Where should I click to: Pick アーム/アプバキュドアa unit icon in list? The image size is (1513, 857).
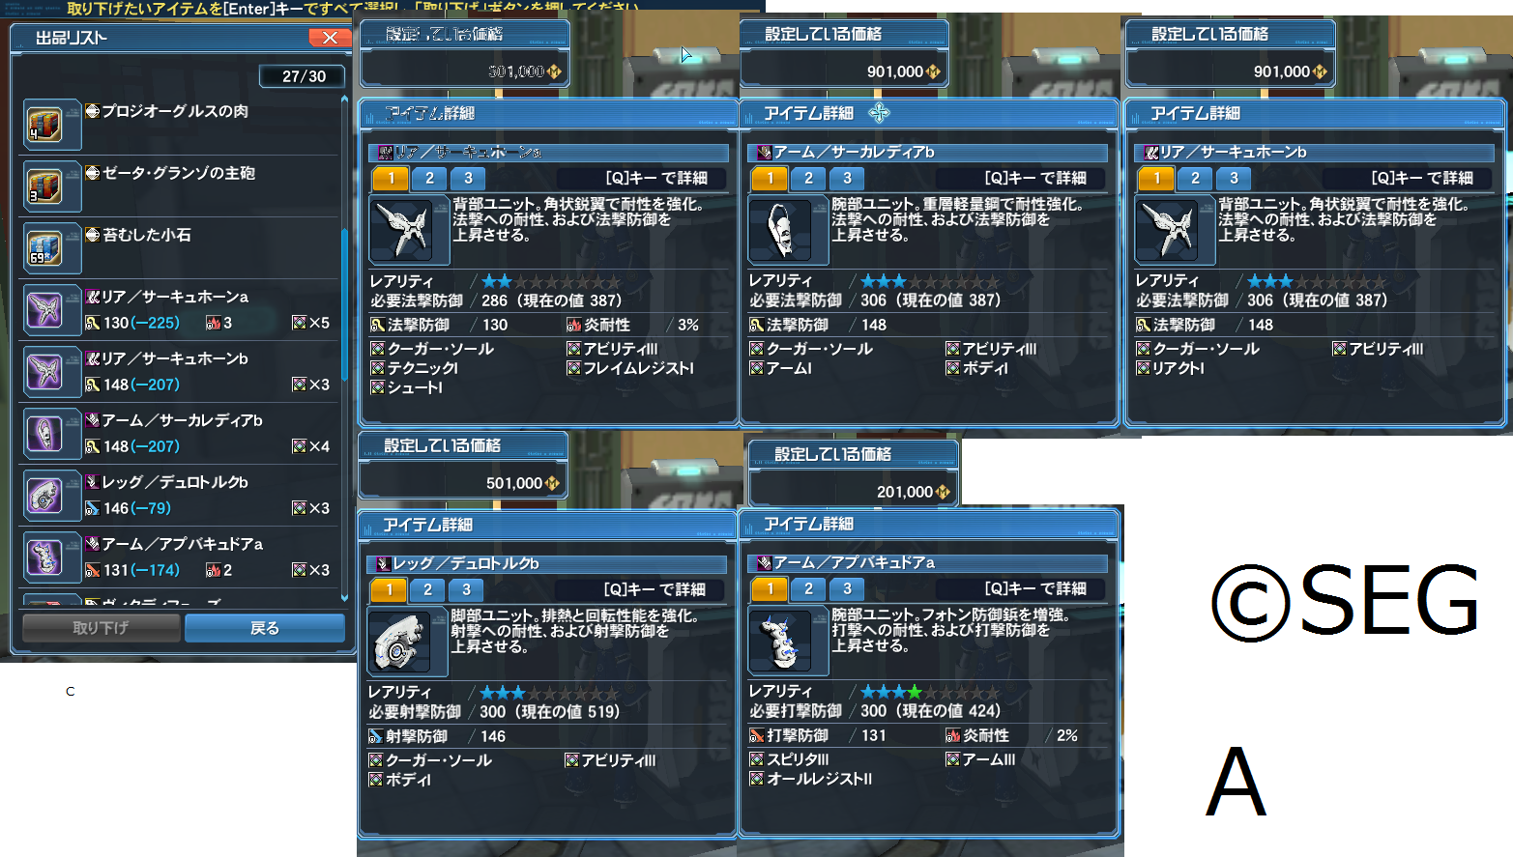(x=44, y=557)
